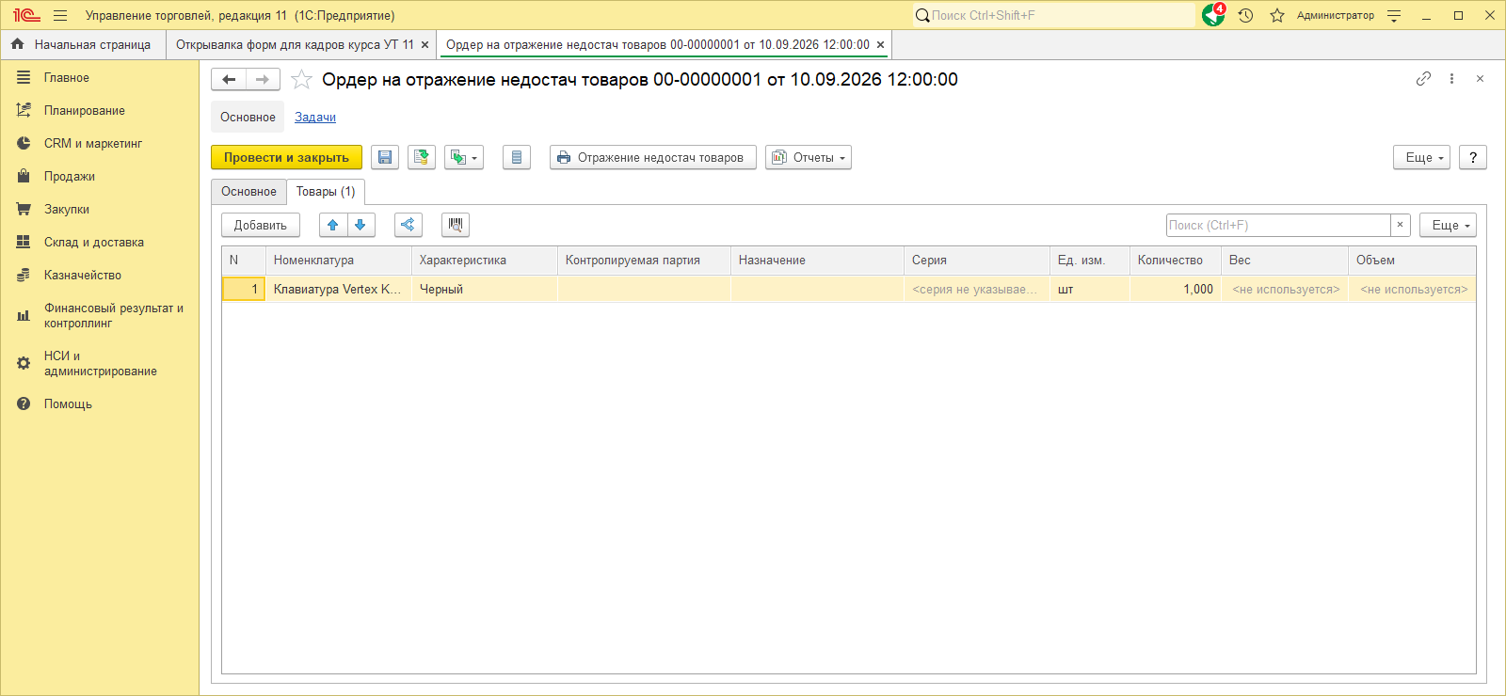Open the help question mark button
Screen dimensions: 1506x696
point(1473,158)
